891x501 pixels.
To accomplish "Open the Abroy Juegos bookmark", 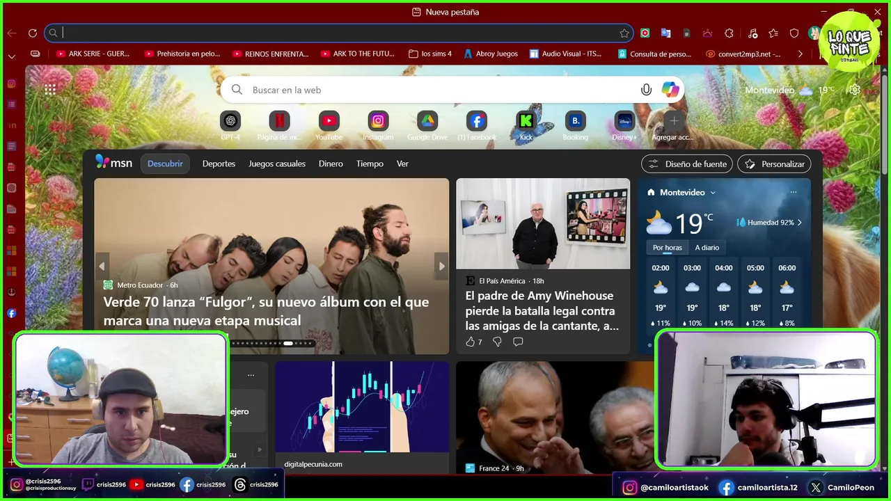I will click(x=491, y=54).
